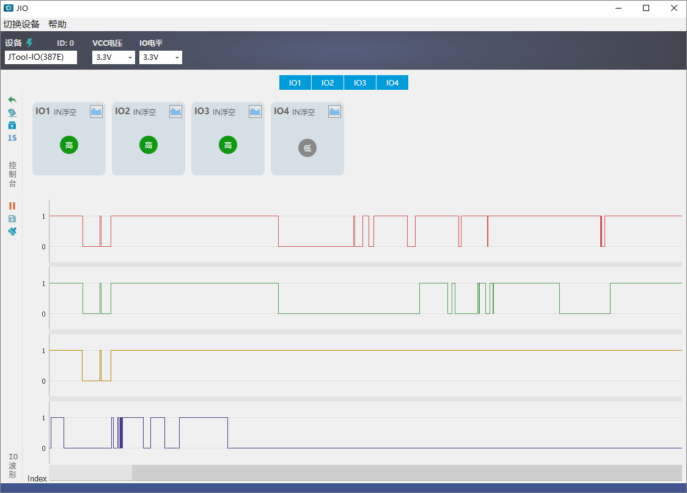Click the IO1 IN浮空 mode label
687x493 pixels.
pyautogui.click(x=65, y=112)
